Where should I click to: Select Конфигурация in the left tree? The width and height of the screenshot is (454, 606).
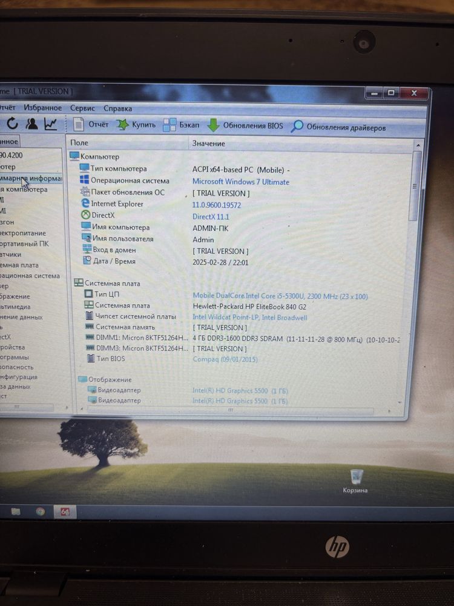[19, 377]
